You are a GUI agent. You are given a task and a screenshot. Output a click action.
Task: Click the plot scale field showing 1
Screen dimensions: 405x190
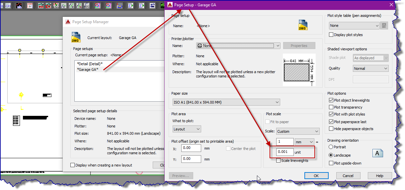tap(285, 142)
